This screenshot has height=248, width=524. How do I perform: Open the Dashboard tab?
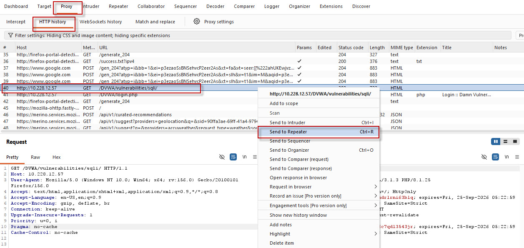[16, 6]
